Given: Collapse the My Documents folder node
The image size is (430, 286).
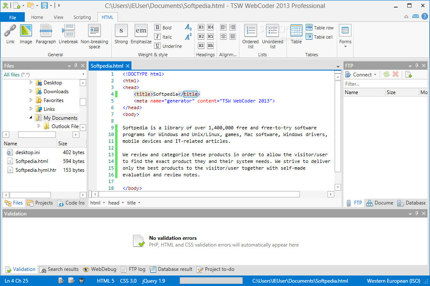Looking at the screenshot, I should click(x=31, y=117).
